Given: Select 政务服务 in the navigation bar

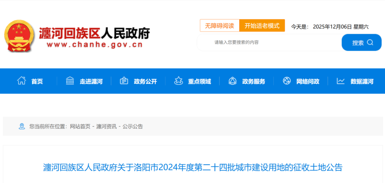Looking at the screenshot, I should pos(254,82).
